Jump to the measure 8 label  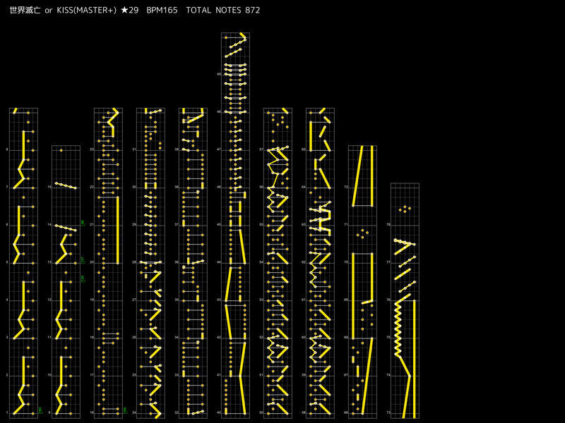[7, 150]
